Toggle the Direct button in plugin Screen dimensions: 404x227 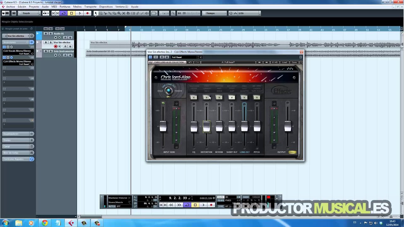point(292,152)
